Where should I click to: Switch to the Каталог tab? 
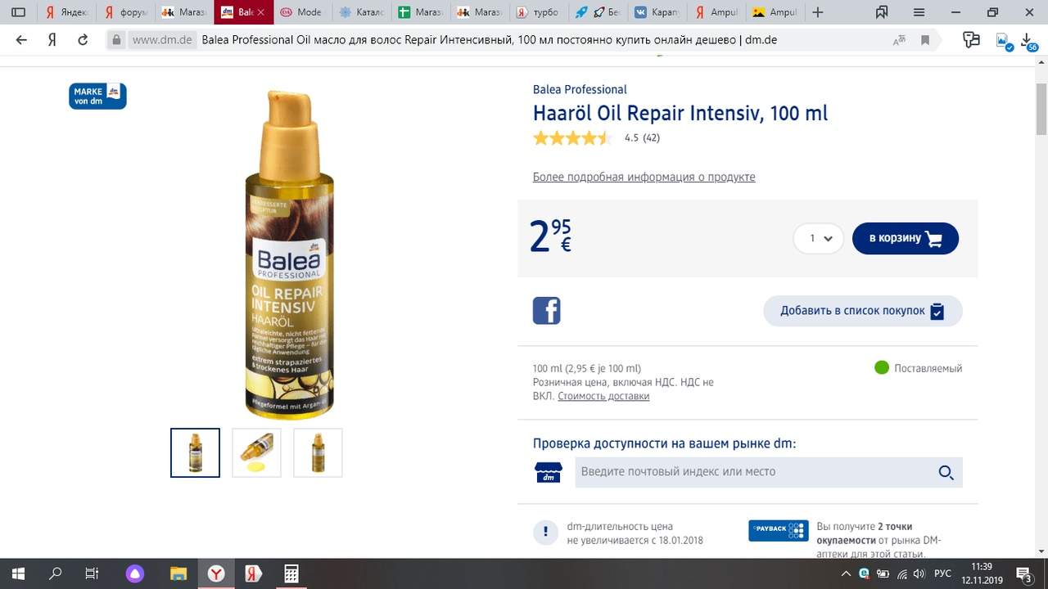[x=362, y=12]
